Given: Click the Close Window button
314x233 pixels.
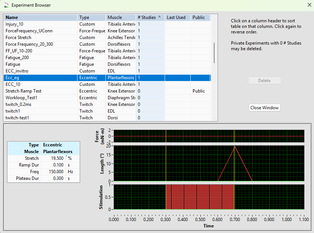Looking at the screenshot, I should tap(264, 107).
